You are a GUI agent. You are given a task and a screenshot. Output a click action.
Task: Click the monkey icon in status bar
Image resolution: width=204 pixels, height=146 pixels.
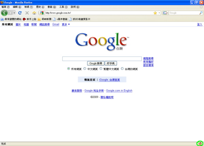tap(200, 143)
